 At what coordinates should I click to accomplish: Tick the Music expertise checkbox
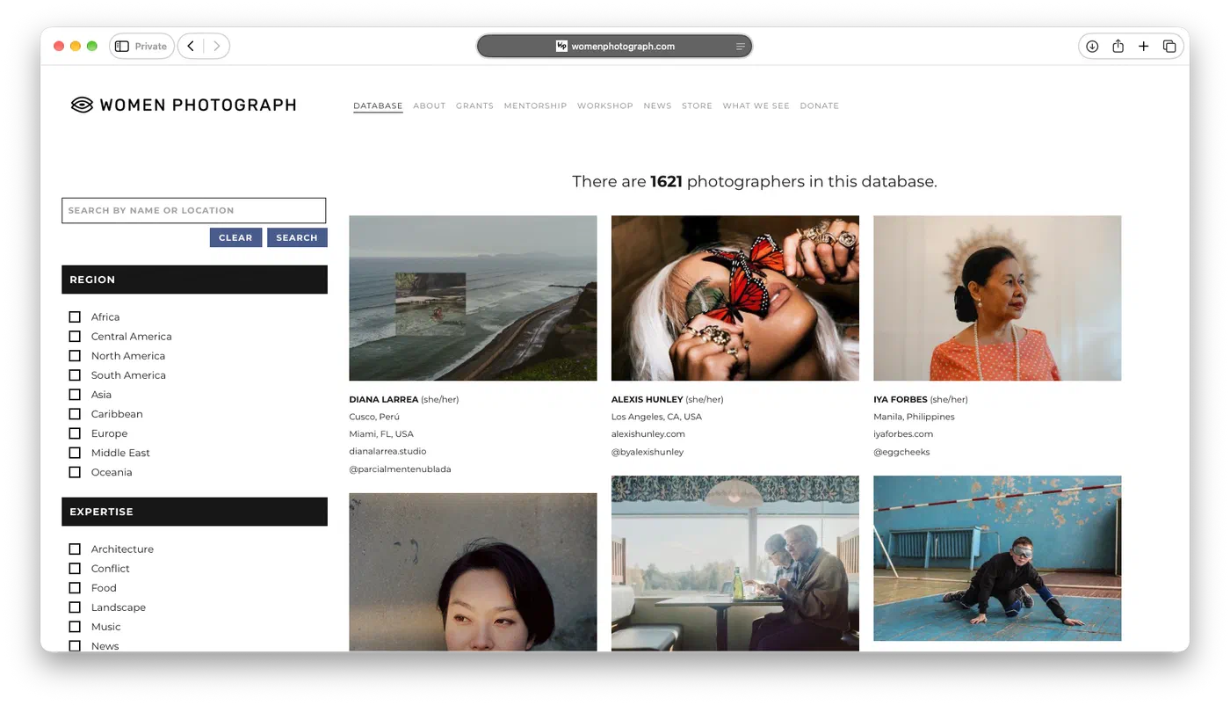tap(75, 627)
